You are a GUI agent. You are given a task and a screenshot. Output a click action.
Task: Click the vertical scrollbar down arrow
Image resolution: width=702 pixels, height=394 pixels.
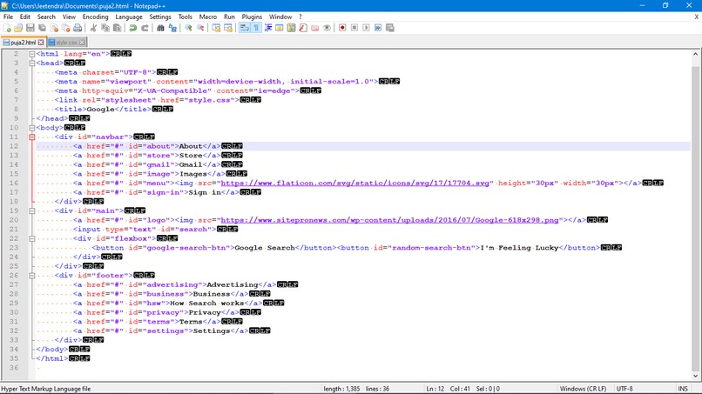[695, 376]
